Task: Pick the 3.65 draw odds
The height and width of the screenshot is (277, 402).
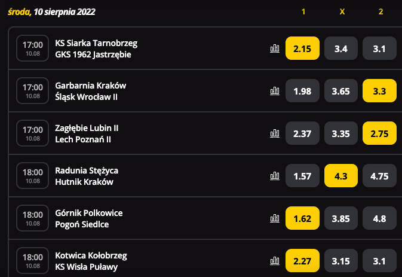Action: point(341,91)
